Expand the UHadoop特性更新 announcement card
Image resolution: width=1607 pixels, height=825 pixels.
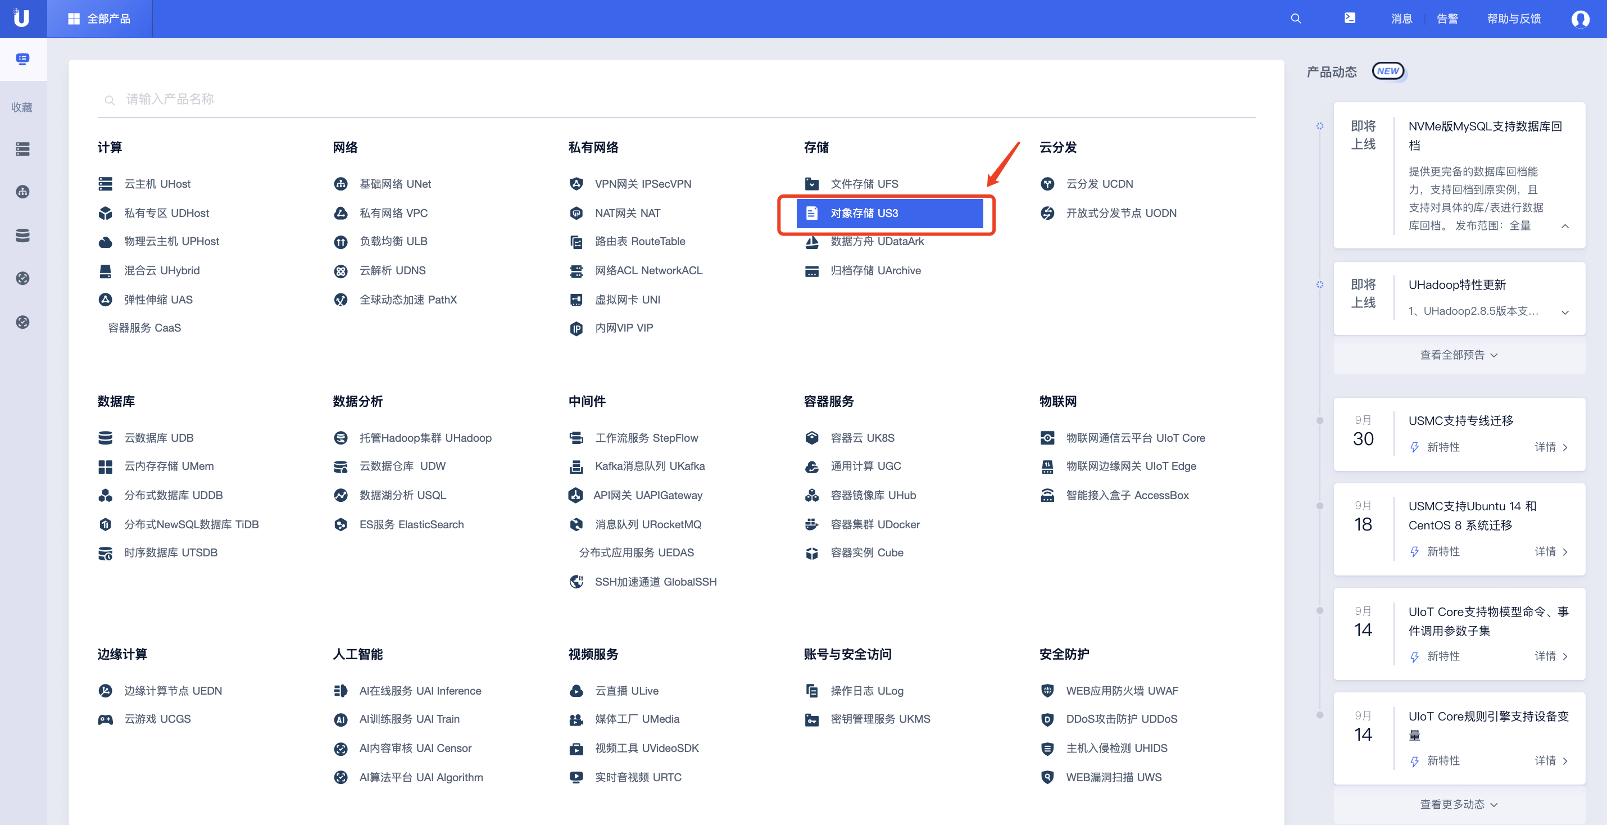pos(1565,312)
